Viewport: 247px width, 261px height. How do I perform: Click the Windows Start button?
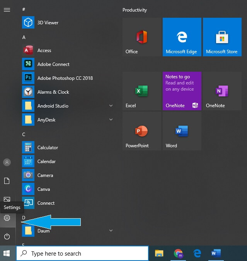click(7, 253)
